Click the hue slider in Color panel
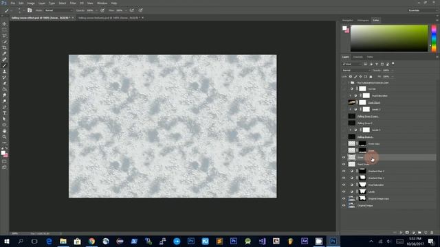 [x=434, y=38]
